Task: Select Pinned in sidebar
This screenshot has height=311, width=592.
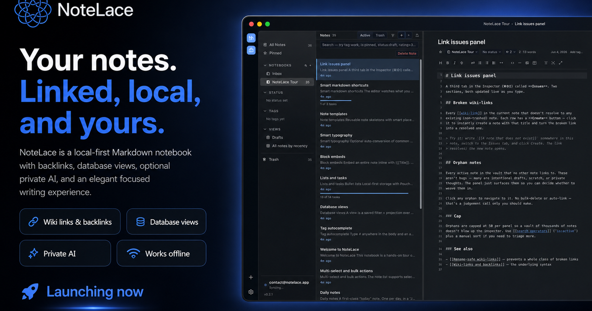Action: click(x=287, y=53)
